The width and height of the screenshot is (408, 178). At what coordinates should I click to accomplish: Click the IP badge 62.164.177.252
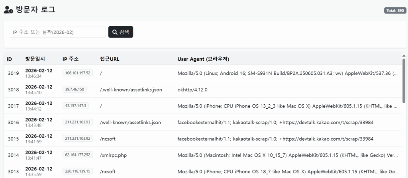pos(78,155)
